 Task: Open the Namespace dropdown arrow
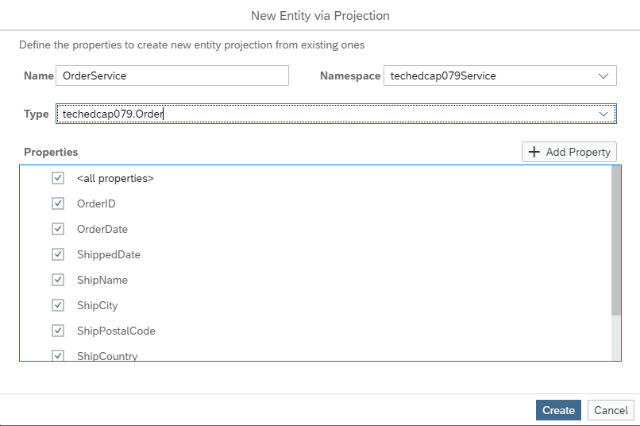pyautogui.click(x=603, y=76)
